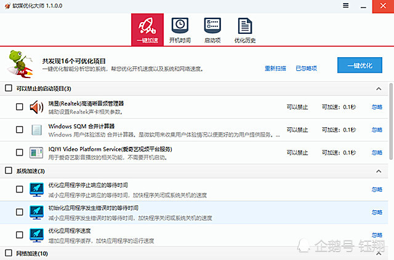Tick the Windows SQM 合并计算器 checkbox
The width and height of the screenshot is (394, 260).
pyautogui.click(x=19, y=130)
